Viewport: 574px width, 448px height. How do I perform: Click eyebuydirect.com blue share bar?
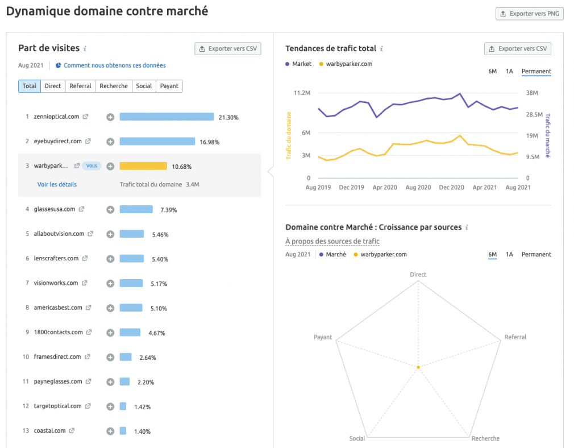coord(157,142)
